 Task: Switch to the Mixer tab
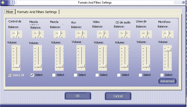pyautogui.click(x=10, y=12)
